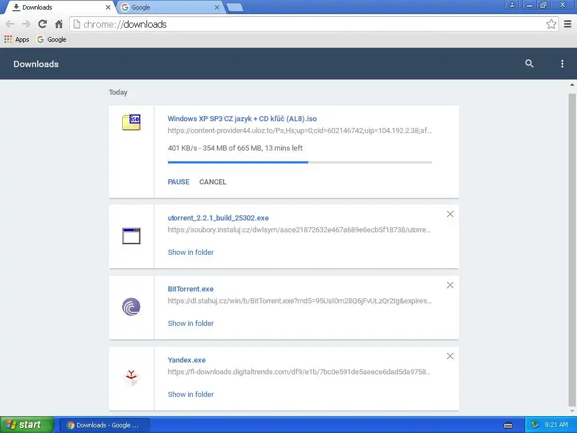
Task: Remove utorrent_2.2.1_build_25302.exe from list
Action: (450, 214)
